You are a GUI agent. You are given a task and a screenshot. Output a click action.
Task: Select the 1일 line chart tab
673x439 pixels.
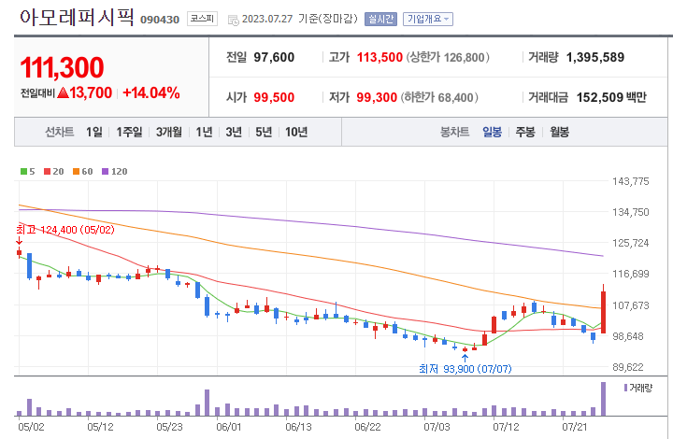click(x=94, y=132)
